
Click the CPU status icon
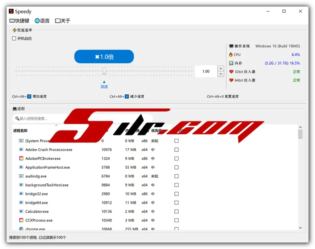point(231,55)
